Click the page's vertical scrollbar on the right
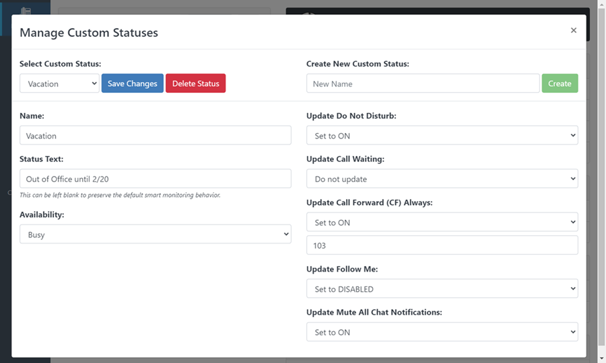This screenshot has width=606, height=363. 601,182
